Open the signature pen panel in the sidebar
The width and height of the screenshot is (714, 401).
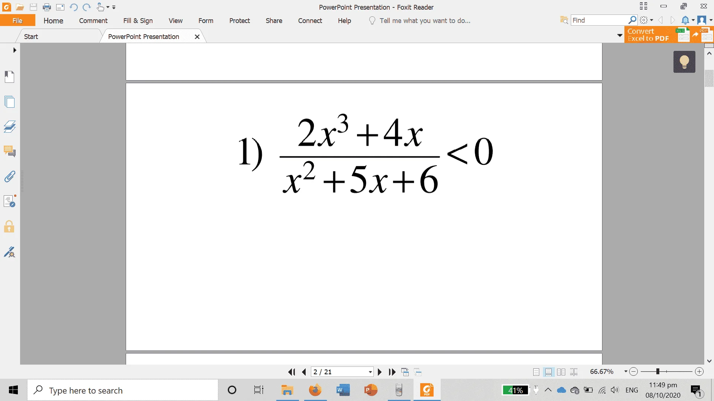click(9, 252)
